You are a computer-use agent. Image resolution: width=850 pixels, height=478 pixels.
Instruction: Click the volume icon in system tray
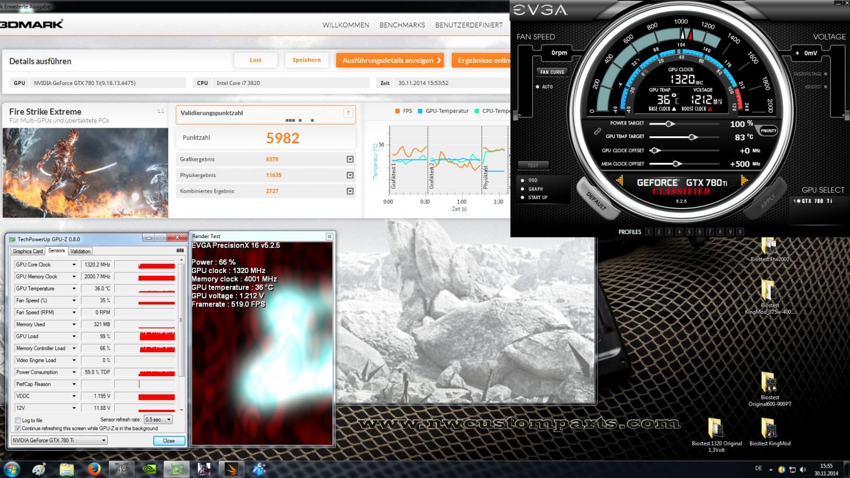coord(803,469)
